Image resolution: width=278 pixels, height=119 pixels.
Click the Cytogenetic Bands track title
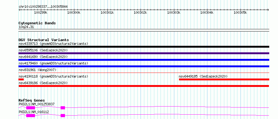tap(37, 23)
